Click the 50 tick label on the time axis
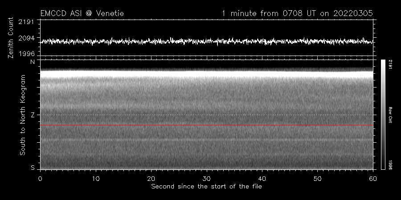 tap(317, 179)
